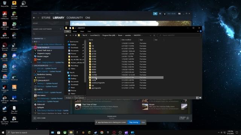Click This PC in the address bar path
241x135 pixels.
[85, 35]
